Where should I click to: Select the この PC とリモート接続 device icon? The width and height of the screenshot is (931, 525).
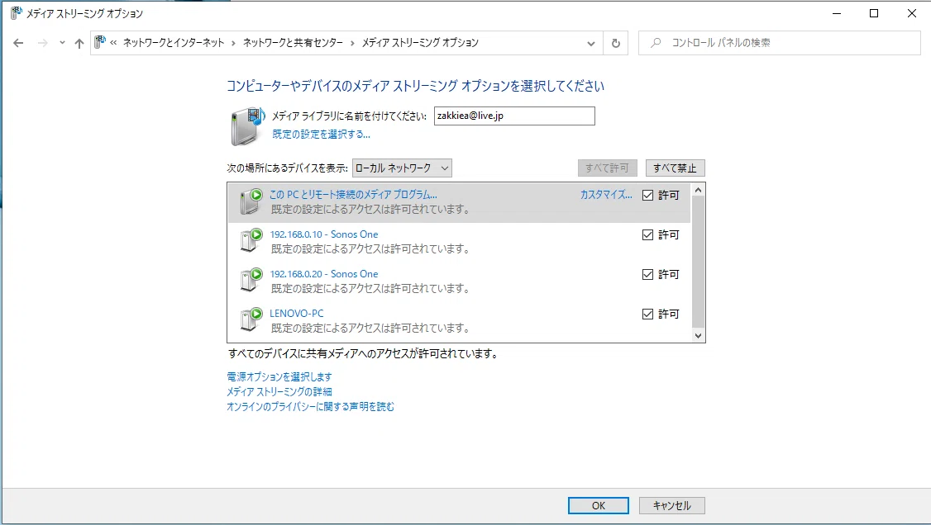click(251, 201)
